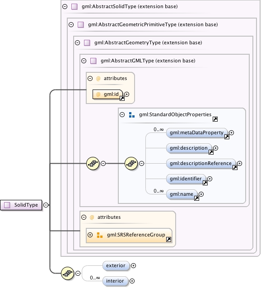Select the interior element node

point(115,281)
